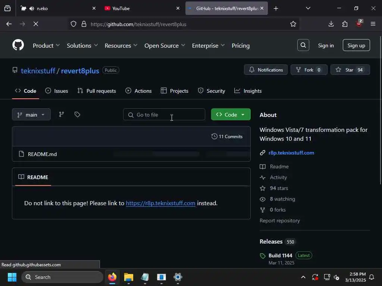This screenshot has width=382, height=286.
Task: Click the Windows Start button
Action: point(12,277)
